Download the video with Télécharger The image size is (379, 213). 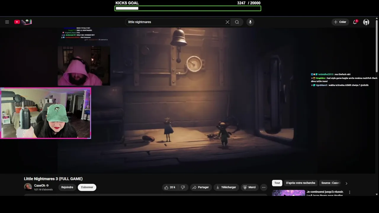(x=226, y=187)
